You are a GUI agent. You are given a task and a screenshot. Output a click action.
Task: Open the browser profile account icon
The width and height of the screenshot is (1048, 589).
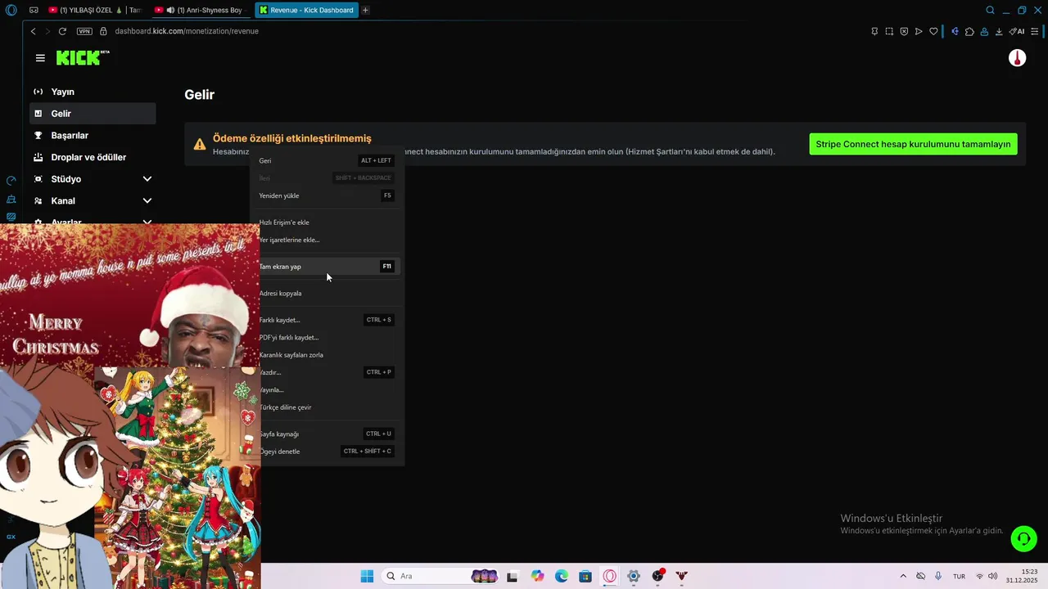tap(984, 31)
